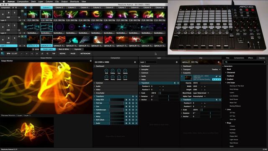Open Clip panel settings gear
The image size is (268, 151).
pos(219,62)
